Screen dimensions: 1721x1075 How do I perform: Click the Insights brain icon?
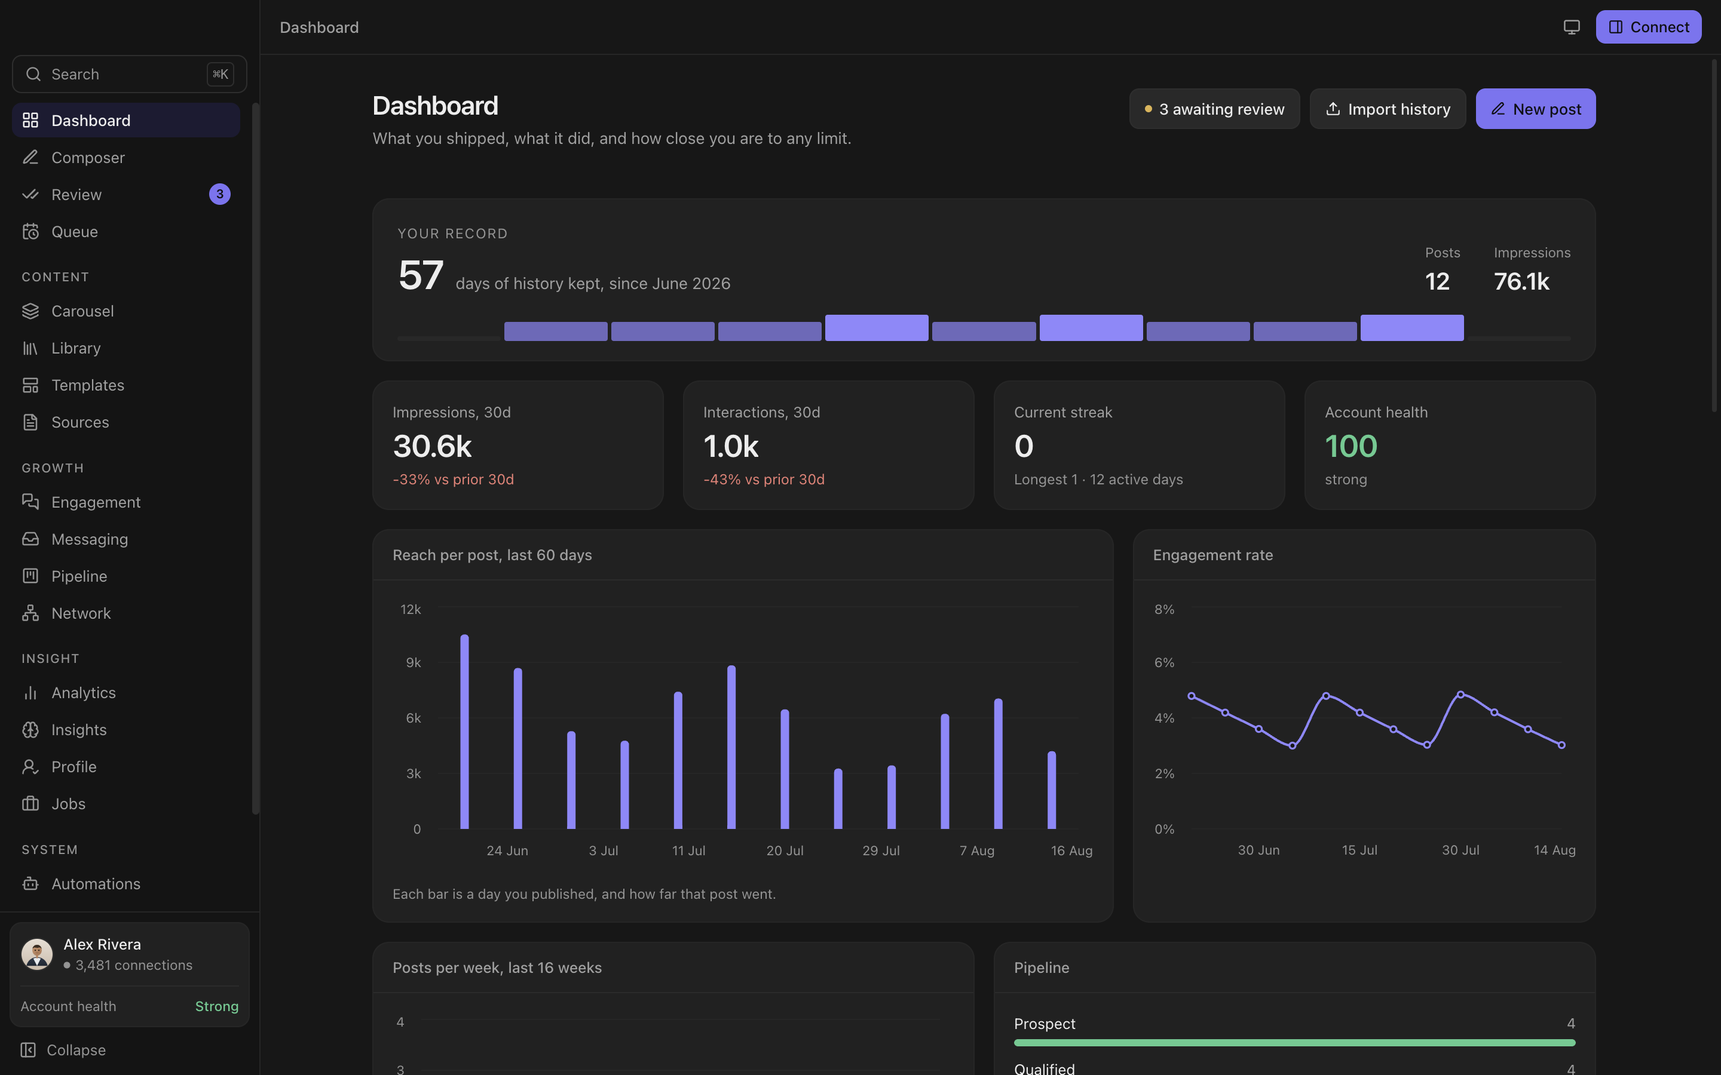coord(30,729)
